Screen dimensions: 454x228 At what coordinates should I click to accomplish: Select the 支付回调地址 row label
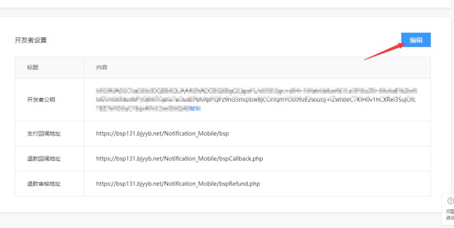coord(41,134)
